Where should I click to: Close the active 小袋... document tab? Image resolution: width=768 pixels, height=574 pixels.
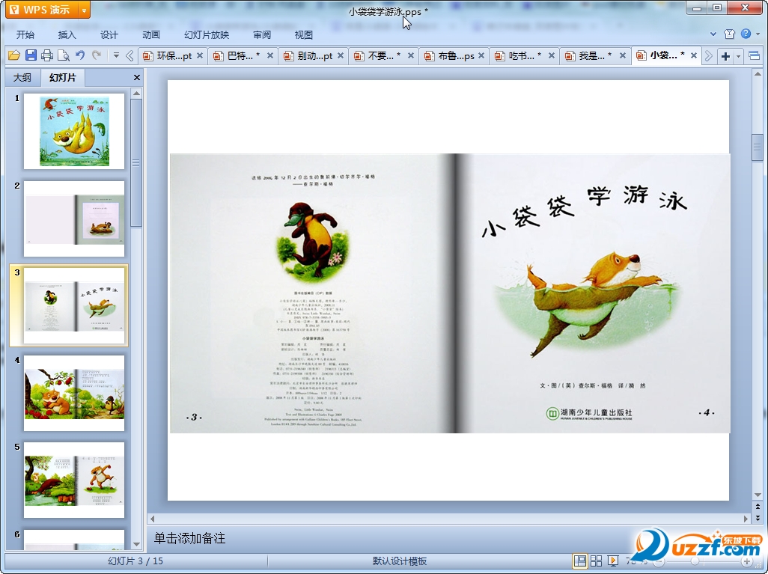(x=694, y=56)
